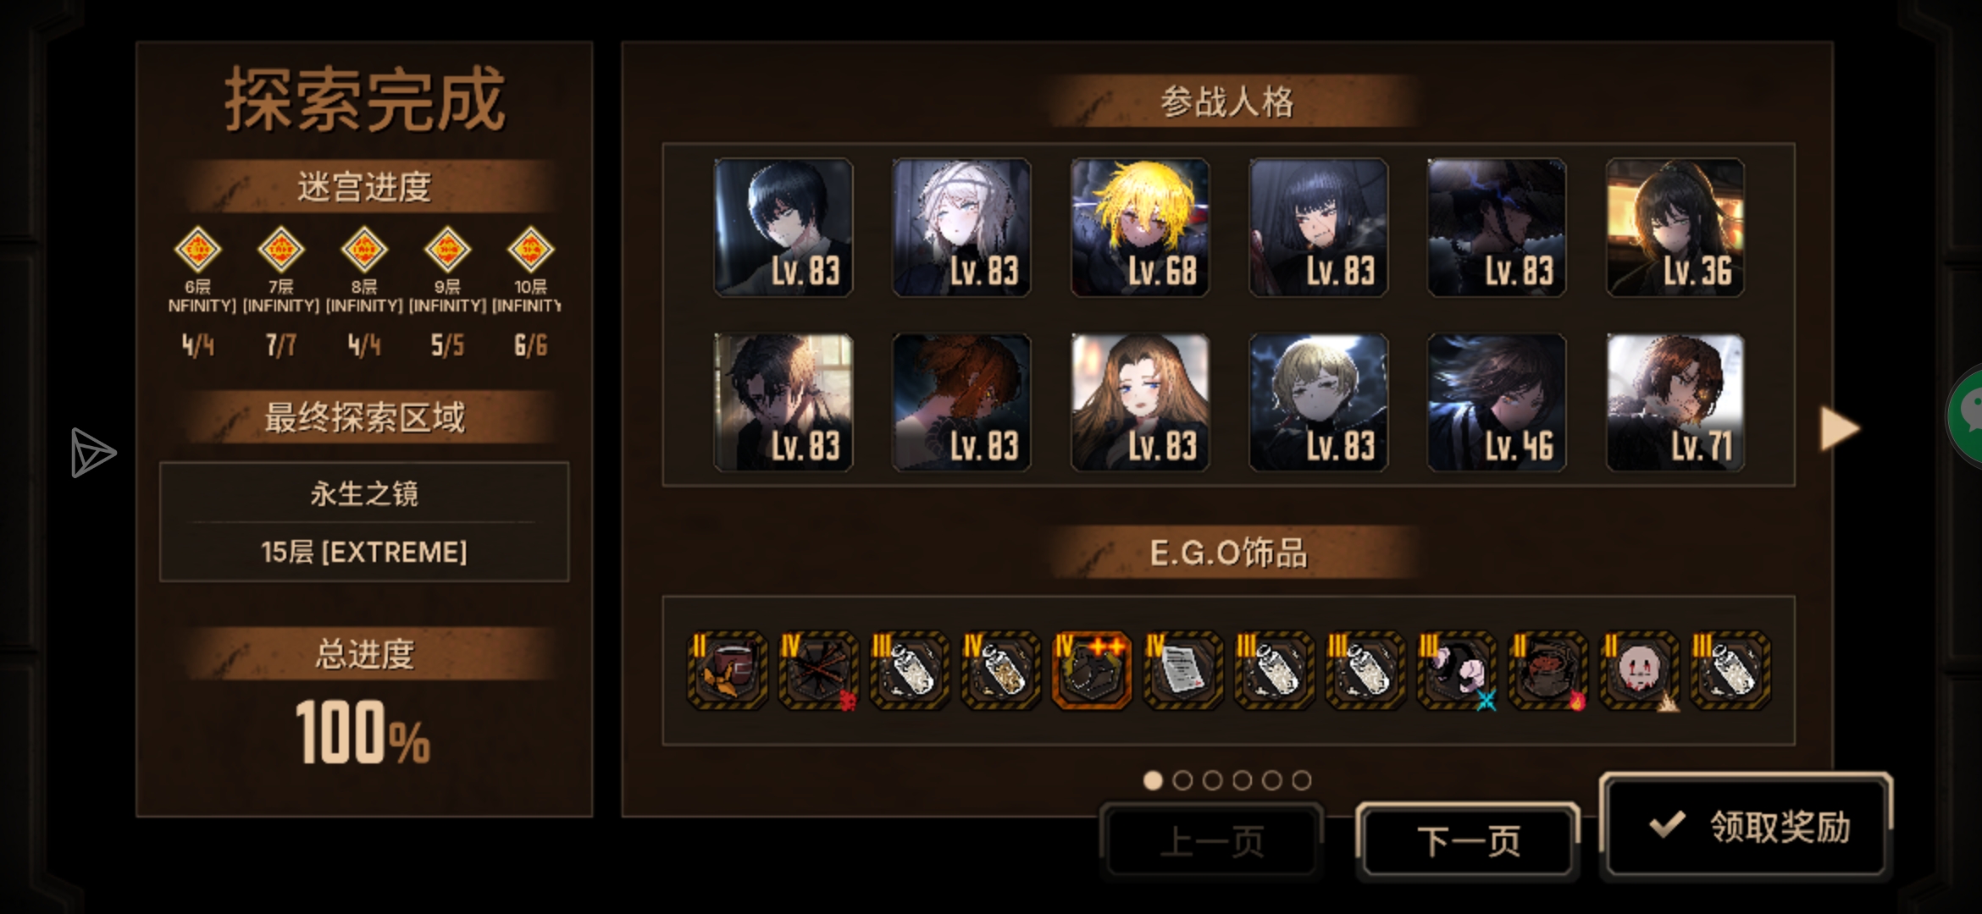Open the blonde Lv. 68 character portrait
The width and height of the screenshot is (1982, 914).
click(x=1140, y=228)
